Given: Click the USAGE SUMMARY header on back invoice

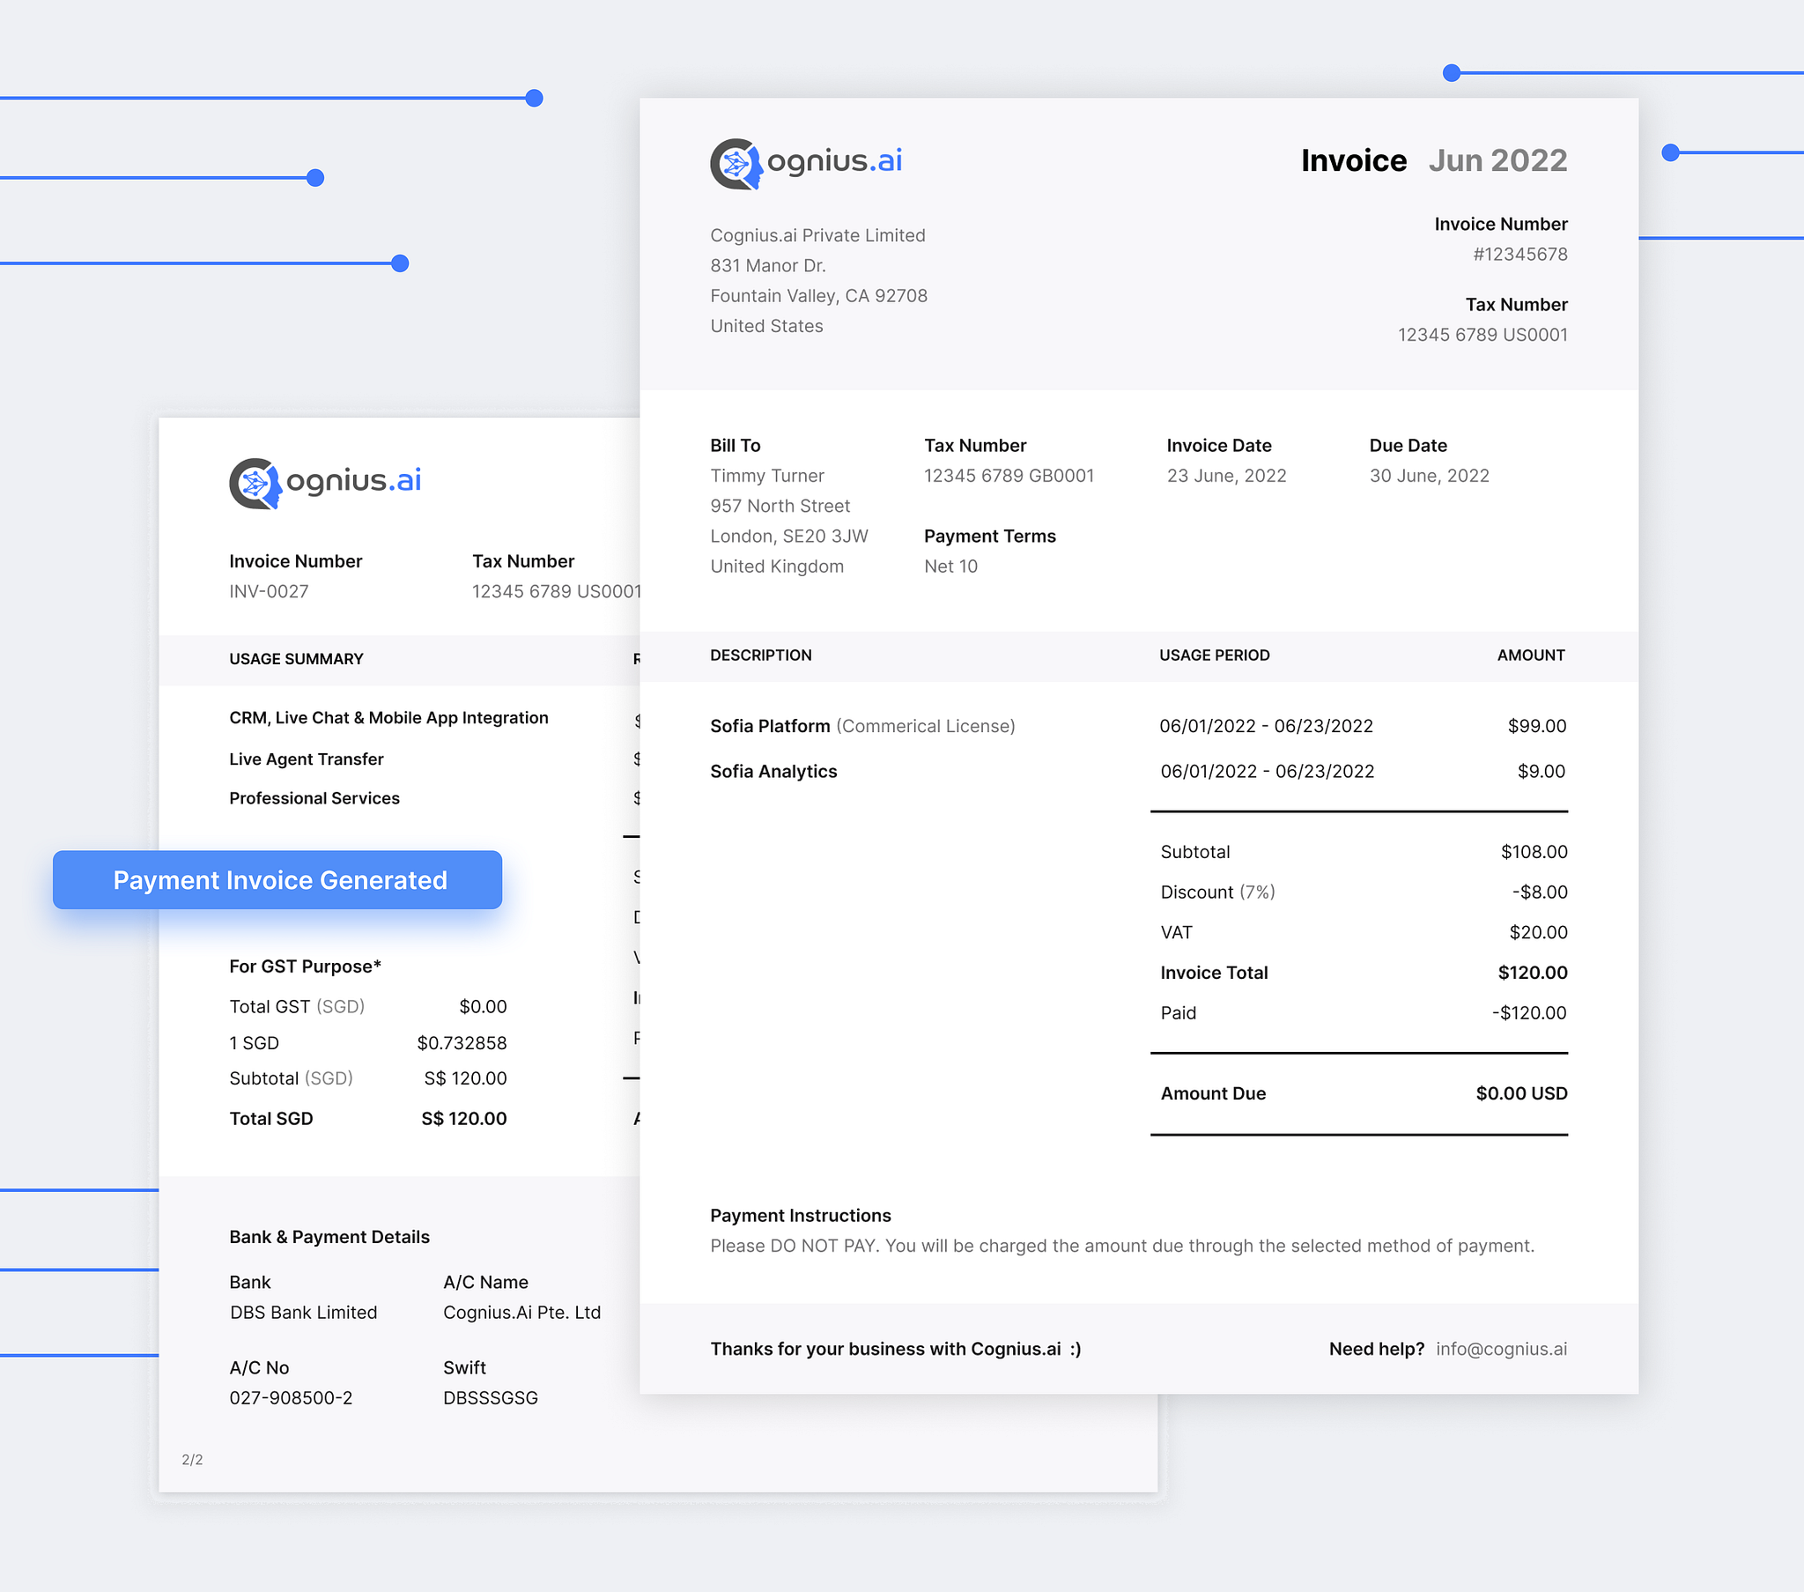Looking at the screenshot, I should 296,659.
